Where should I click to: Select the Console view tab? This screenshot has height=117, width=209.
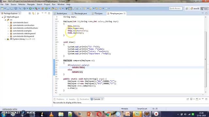tap(97, 99)
